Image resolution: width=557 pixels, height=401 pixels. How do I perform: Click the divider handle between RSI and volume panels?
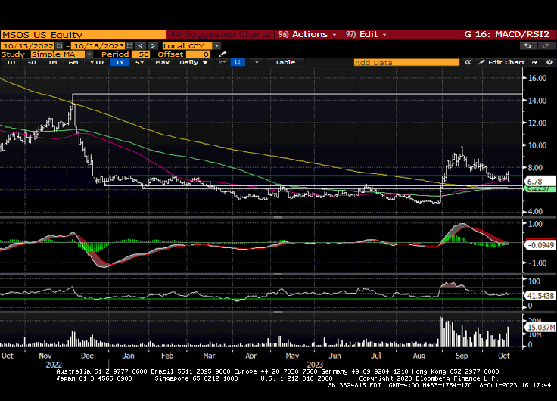click(x=278, y=312)
